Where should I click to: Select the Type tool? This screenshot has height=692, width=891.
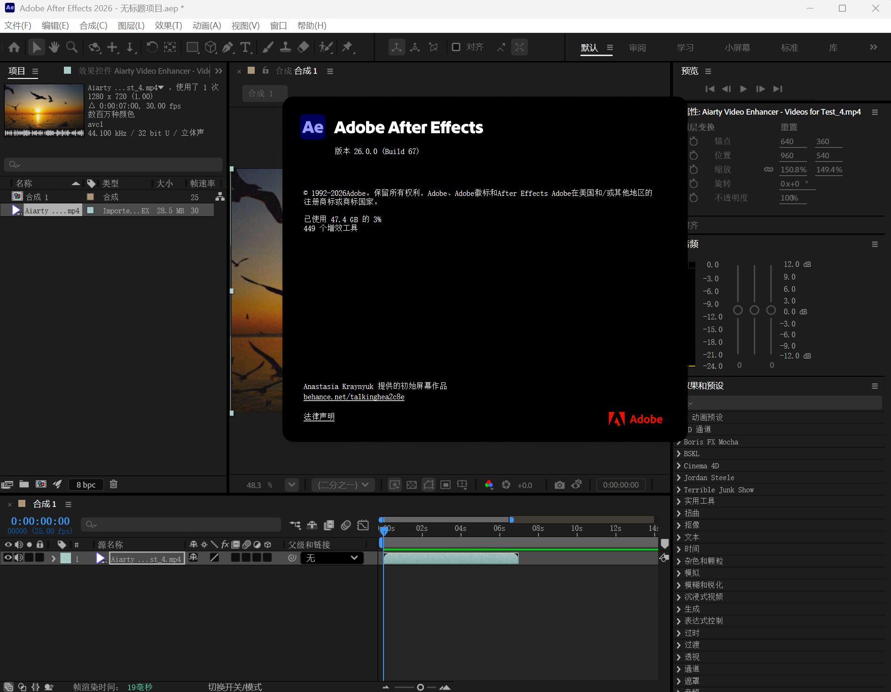[245, 47]
